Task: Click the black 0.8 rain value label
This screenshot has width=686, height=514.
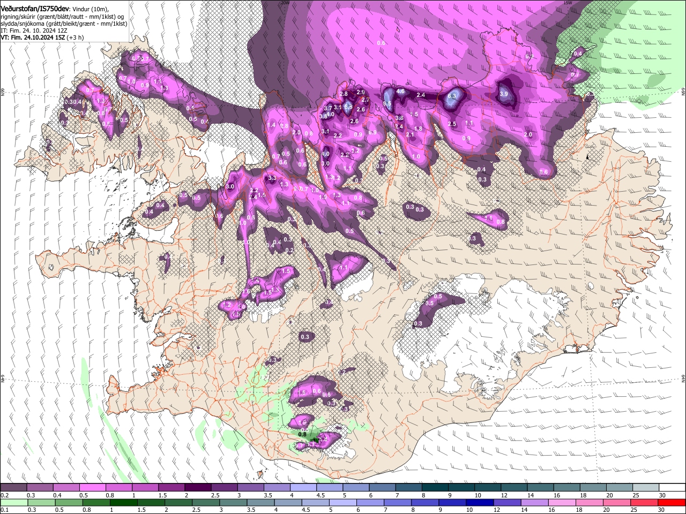Action: point(302,434)
